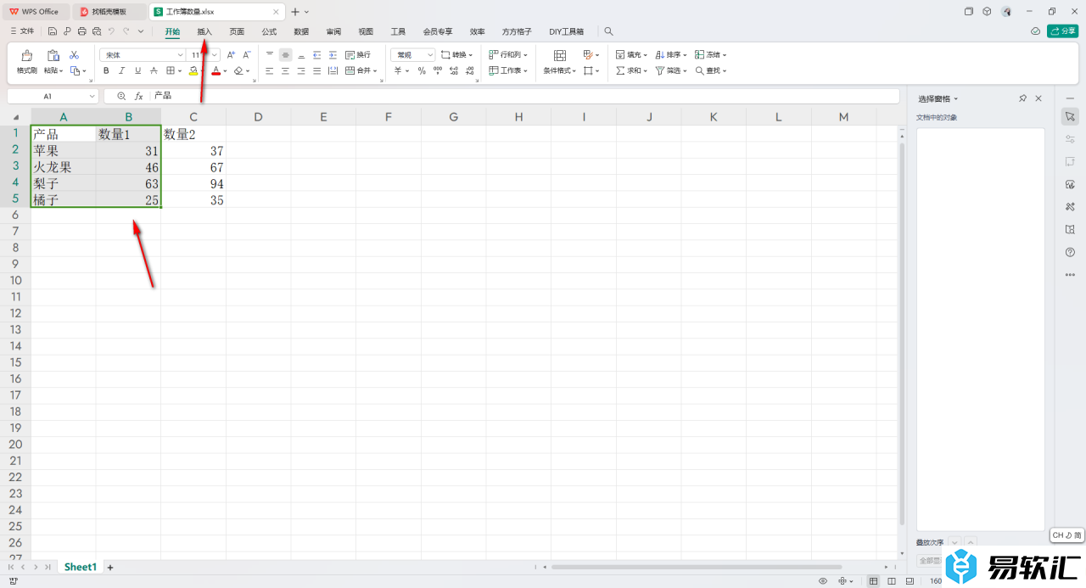Expand the font color dropdown arrow
The height and width of the screenshot is (588, 1086).
coord(225,71)
